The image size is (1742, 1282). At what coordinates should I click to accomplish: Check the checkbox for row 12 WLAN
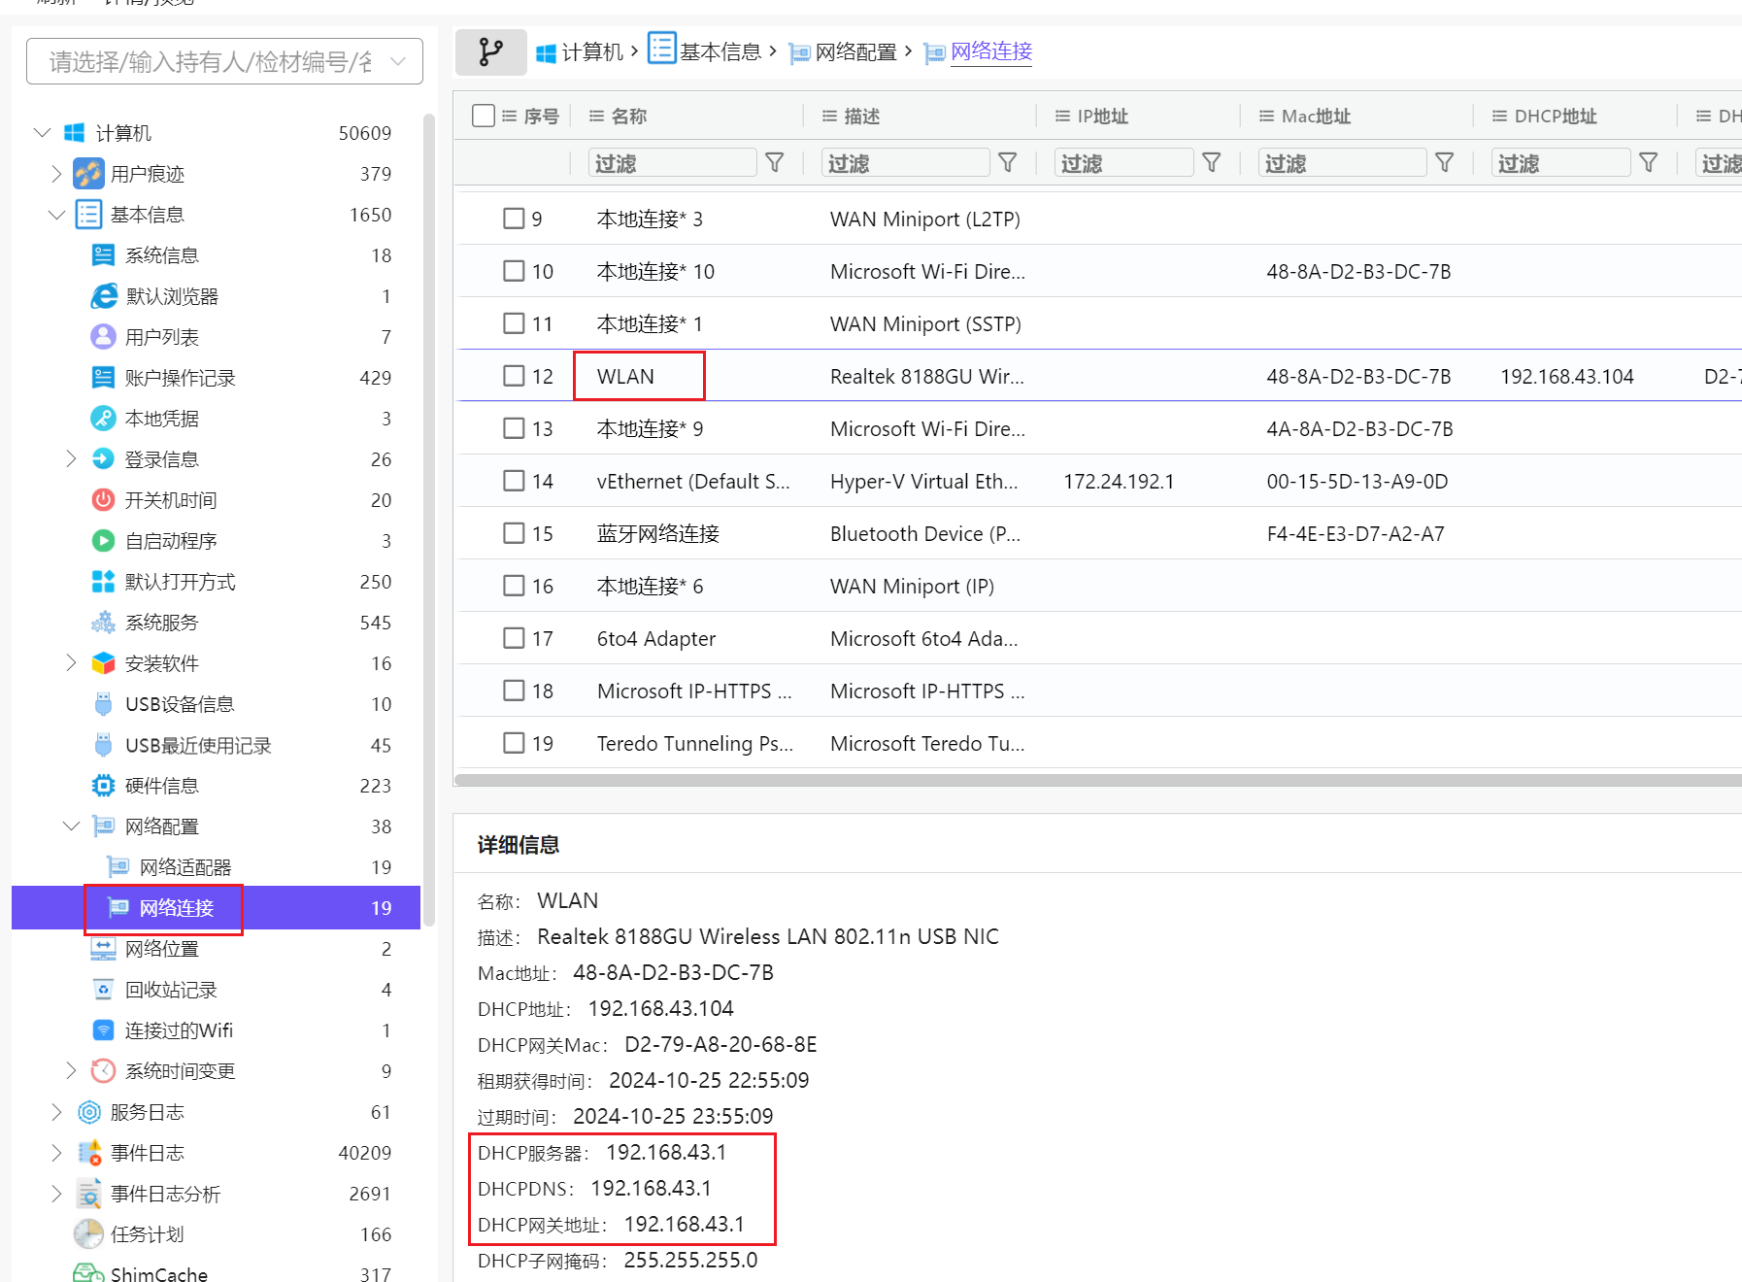pyautogui.click(x=514, y=376)
